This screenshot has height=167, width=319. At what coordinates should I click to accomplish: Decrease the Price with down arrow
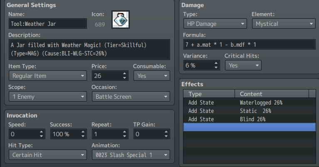coord(125,78)
